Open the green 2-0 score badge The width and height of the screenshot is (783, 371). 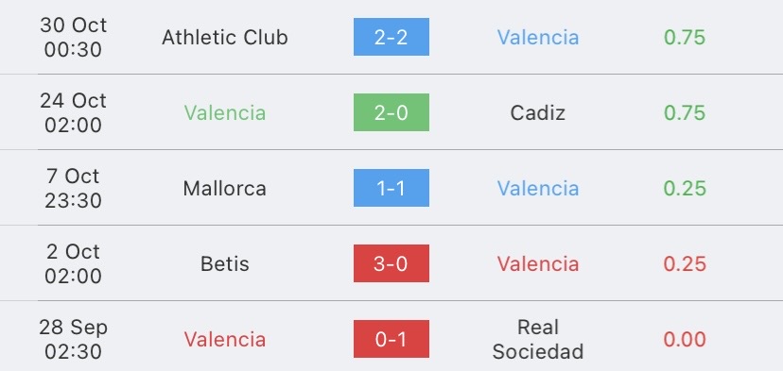point(391,112)
